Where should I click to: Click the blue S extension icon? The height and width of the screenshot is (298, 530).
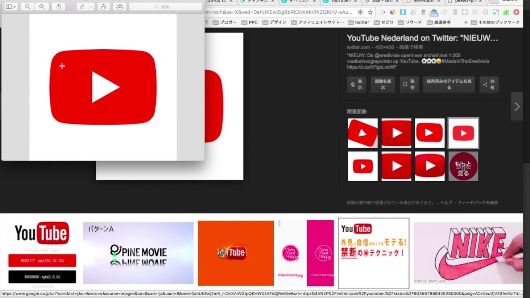pos(495,12)
